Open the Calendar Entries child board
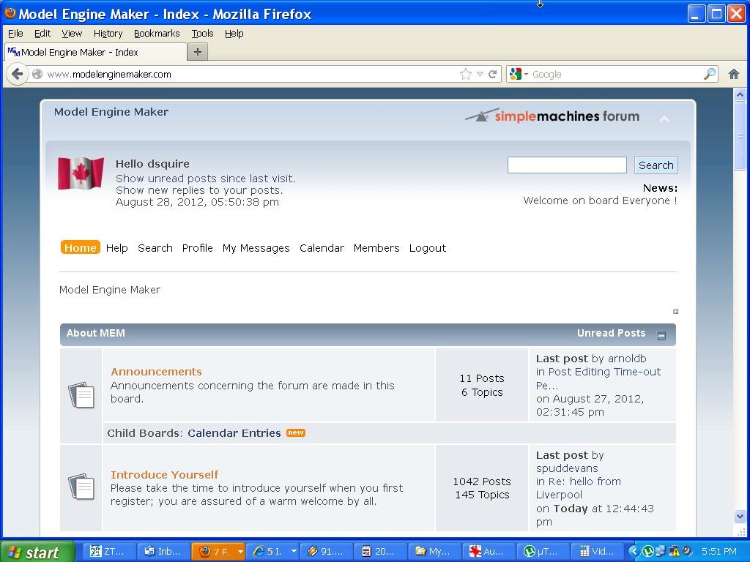Image resolution: width=750 pixels, height=562 pixels. pos(234,433)
